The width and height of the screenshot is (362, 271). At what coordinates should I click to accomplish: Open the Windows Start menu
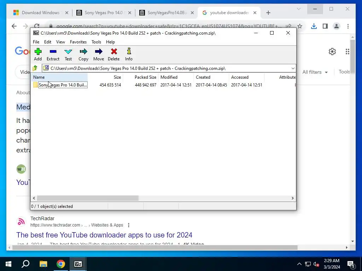coord(8,264)
